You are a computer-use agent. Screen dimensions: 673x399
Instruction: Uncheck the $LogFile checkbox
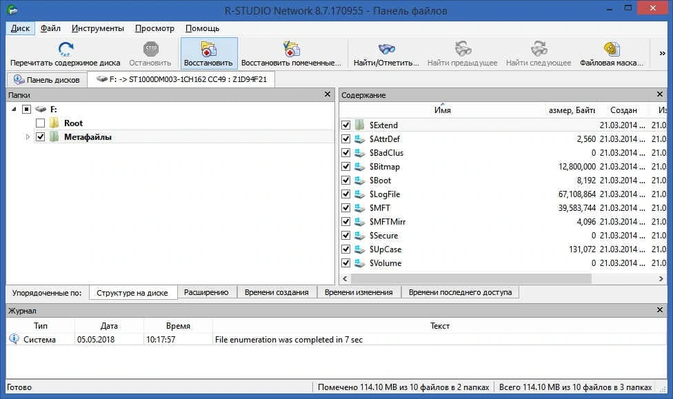(346, 194)
